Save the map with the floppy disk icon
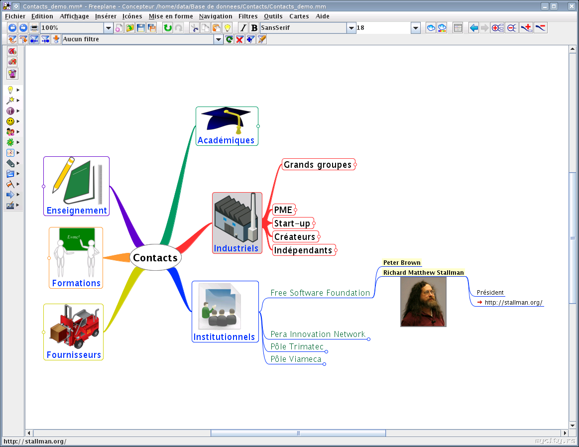 [141, 28]
